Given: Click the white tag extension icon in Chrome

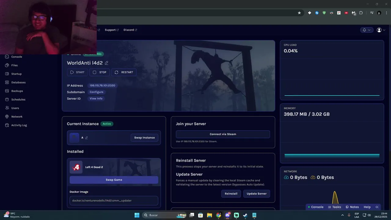Looking at the screenshot, I should 309,13.
